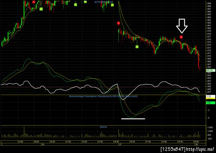Click the -4 level on the MACD axis
The image size is (216, 153).
pyautogui.click(x=208, y=118)
